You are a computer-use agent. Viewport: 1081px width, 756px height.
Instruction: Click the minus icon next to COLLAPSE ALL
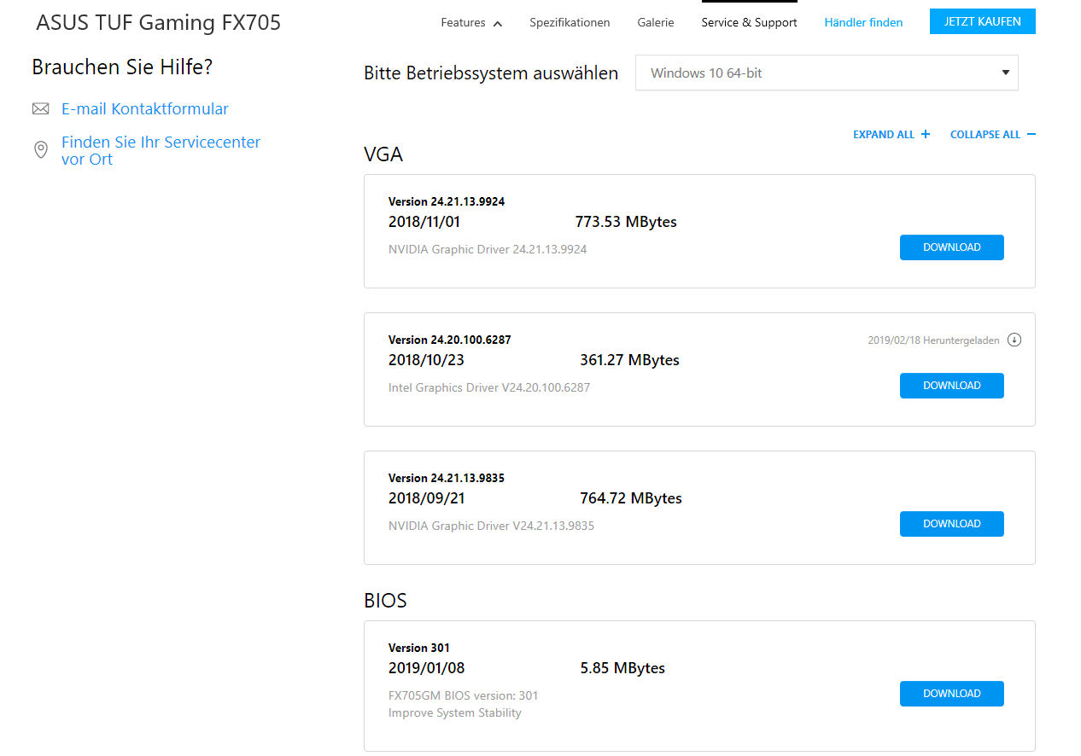coord(1031,134)
